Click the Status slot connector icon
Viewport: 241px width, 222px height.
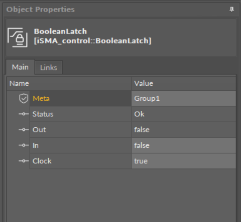(24, 114)
